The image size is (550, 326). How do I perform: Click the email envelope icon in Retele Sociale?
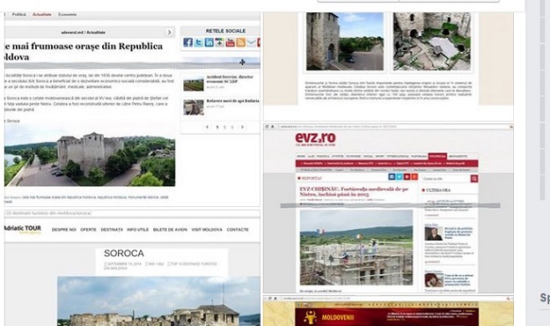tap(251, 42)
